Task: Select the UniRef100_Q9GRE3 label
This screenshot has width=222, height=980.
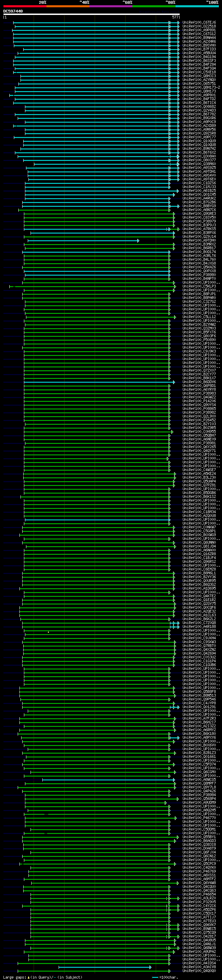Action: coord(199,214)
